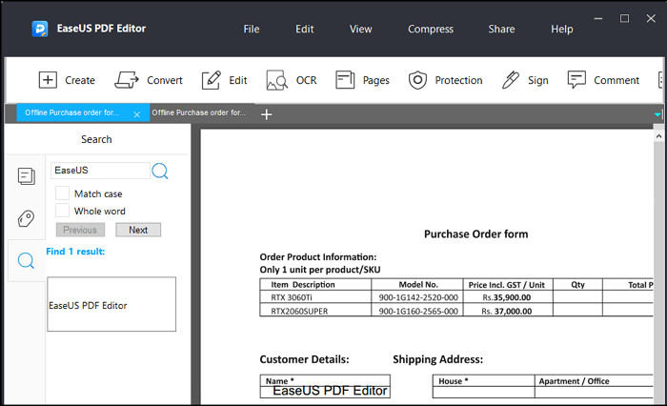The height and width of the screenshot is (406, 667).
Task: Open the Comment tool
Action: pyautogui.click(x=603, y=80)
